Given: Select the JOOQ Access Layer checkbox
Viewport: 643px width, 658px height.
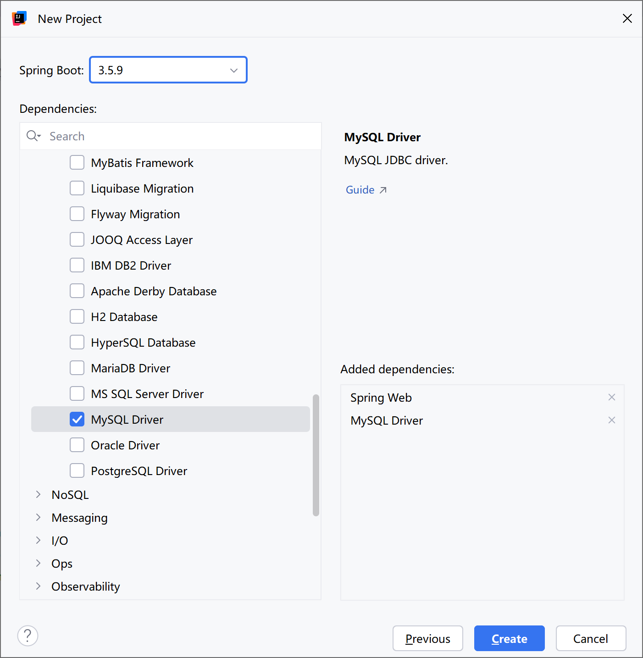Looking at the screenshot, I should [x=77, y=239].
